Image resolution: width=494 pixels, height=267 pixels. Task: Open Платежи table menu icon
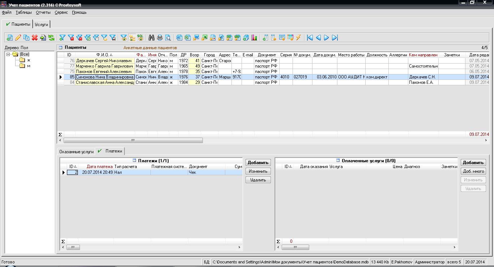[x=135, y=160]
